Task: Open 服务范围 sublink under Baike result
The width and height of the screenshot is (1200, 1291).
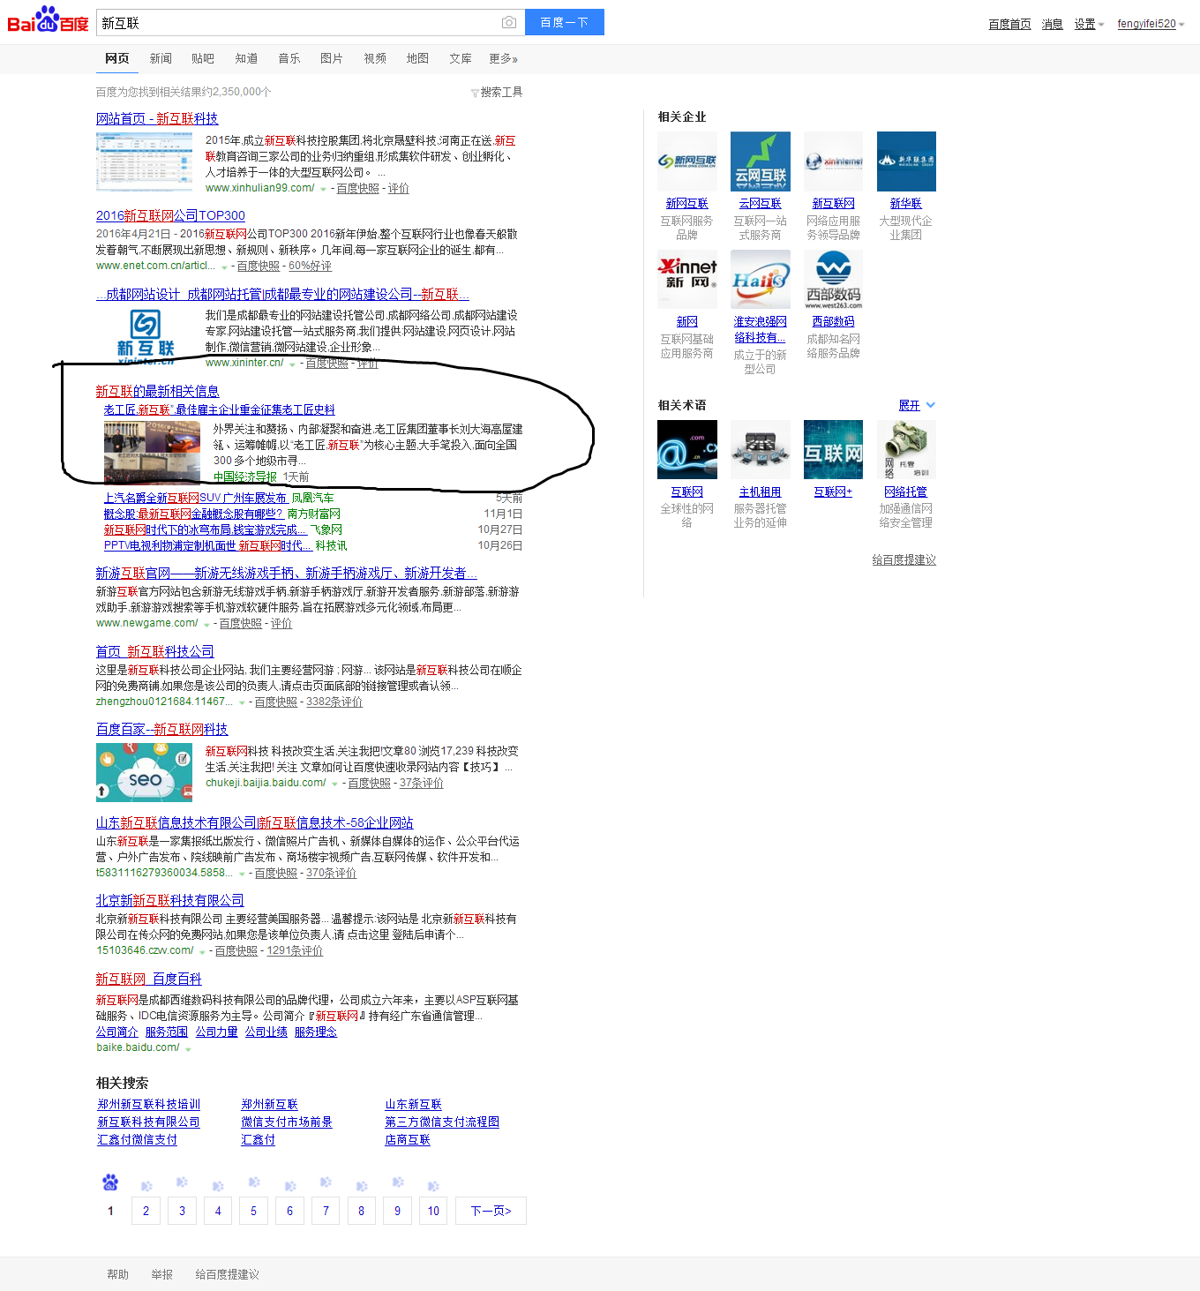Action: (x=167, y=1032)
